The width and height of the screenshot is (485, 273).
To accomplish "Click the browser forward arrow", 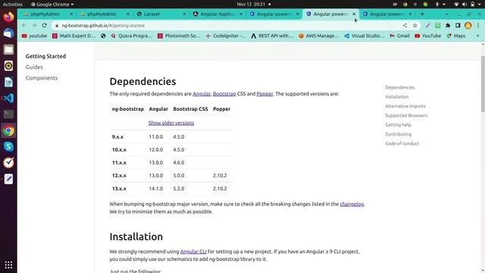I will coord(34,25).
